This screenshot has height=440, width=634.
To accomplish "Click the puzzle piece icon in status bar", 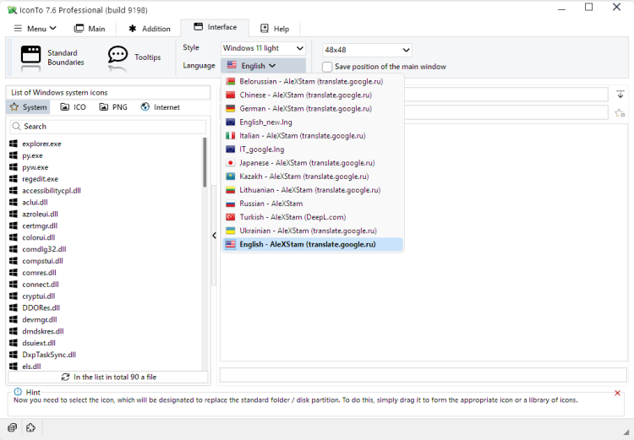I will pyautogui.click(x=30, y=427).
